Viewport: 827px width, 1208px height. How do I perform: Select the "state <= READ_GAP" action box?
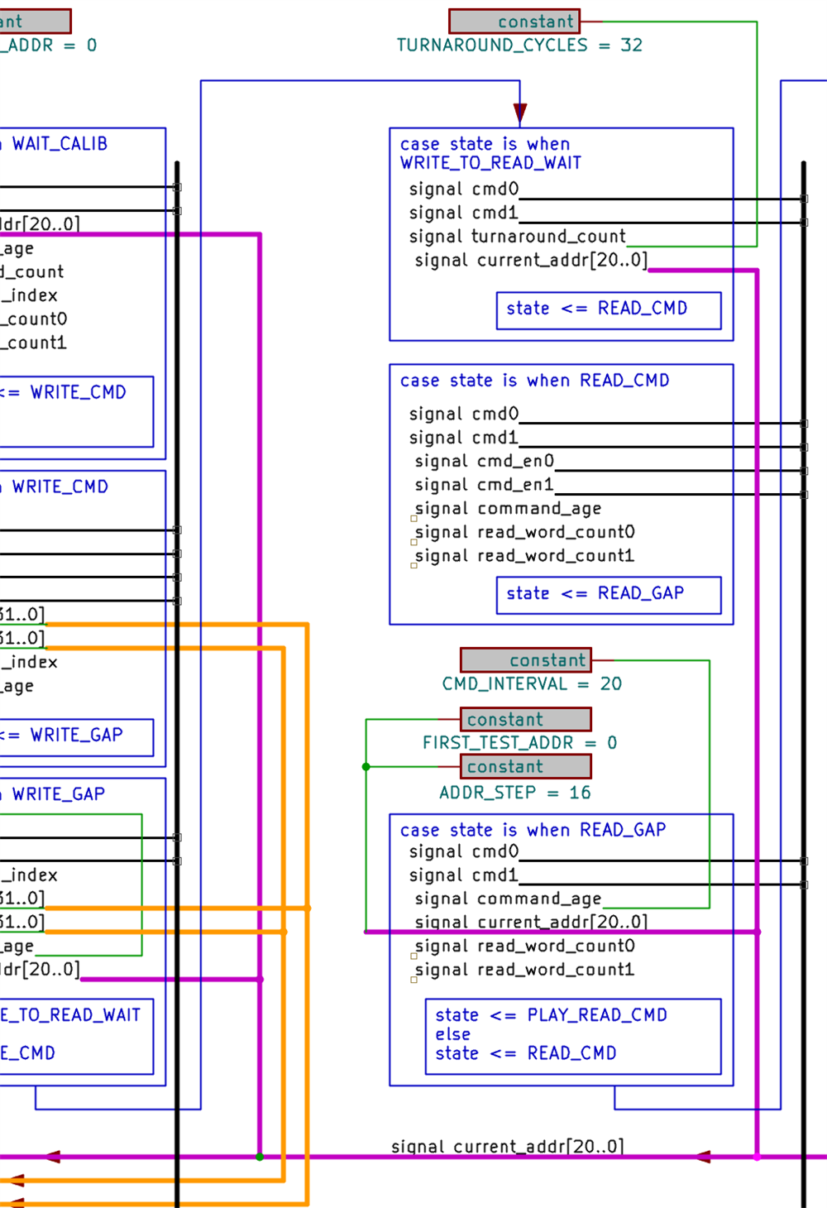point(609,595)
